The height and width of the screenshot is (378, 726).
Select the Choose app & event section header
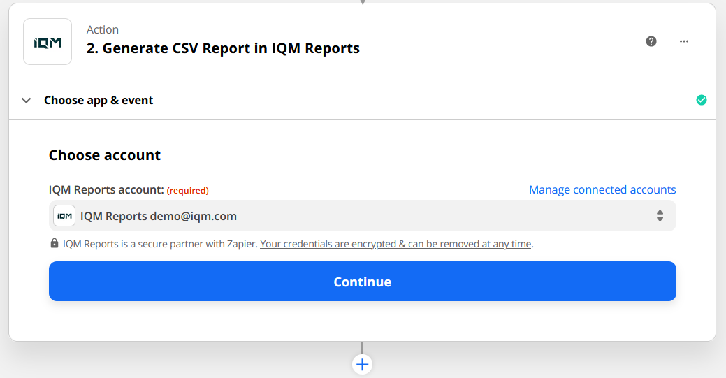tap(99, 100)
